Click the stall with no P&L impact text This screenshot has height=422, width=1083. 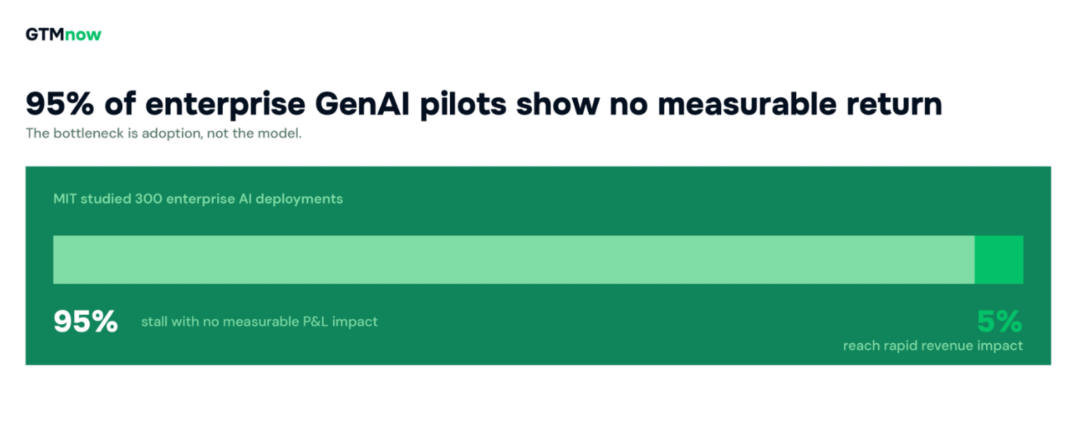tap(260, 322)
